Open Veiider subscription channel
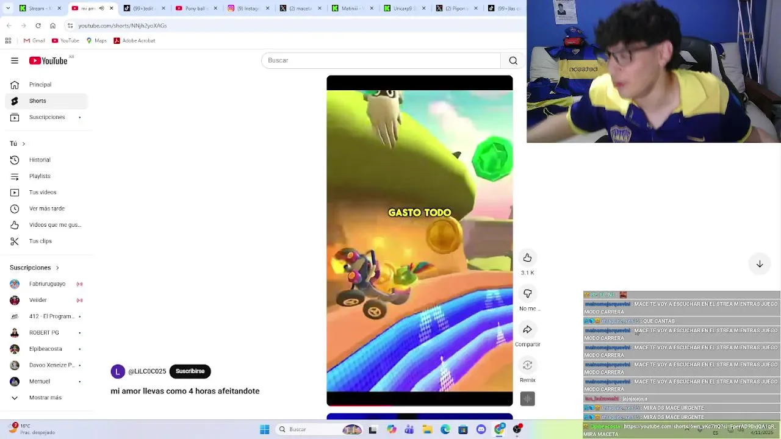Image resolution: width=781 pixels, height=439 pixels. [46, 300]
